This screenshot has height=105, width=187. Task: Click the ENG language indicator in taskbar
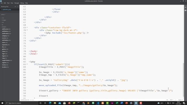(173, 103)
